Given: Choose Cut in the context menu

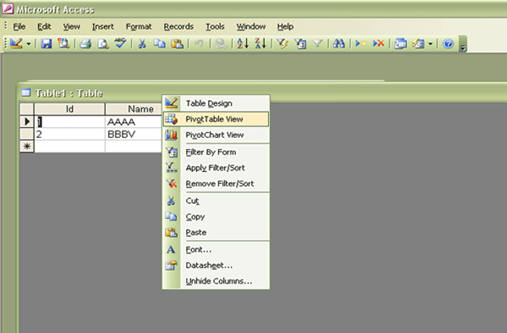Looking at the screenshot, I should coord(216,201).
